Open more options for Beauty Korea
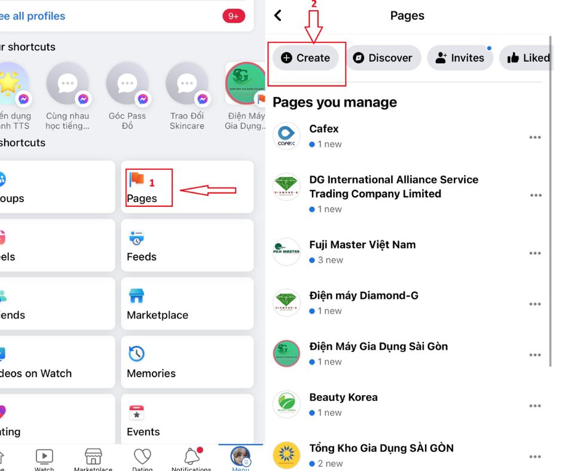The image size is (562, 471). coord(534,406)
